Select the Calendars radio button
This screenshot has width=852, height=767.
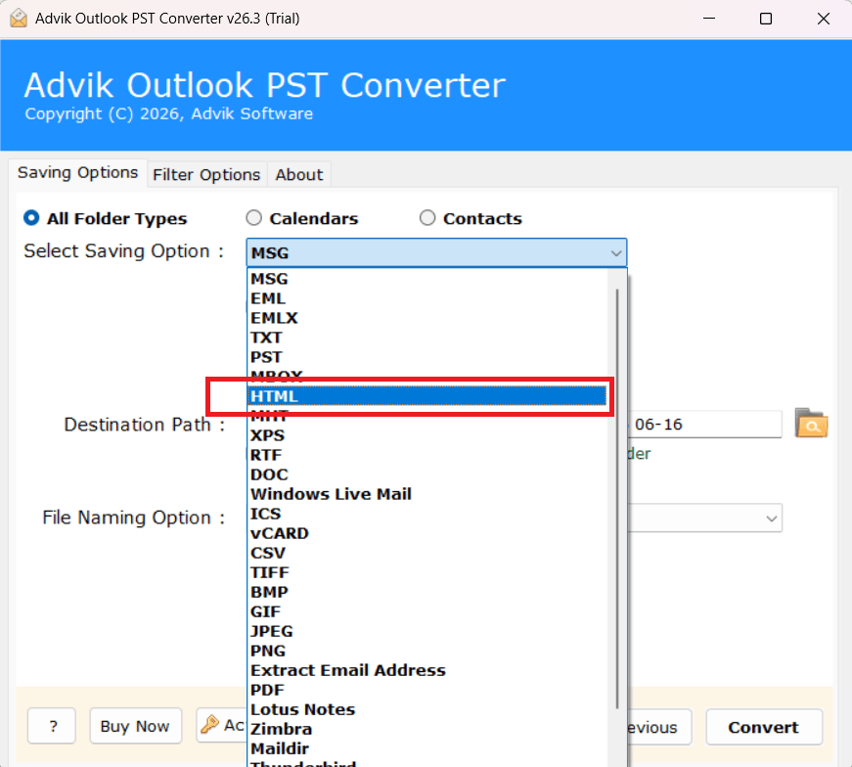click(x=253, y=218)
